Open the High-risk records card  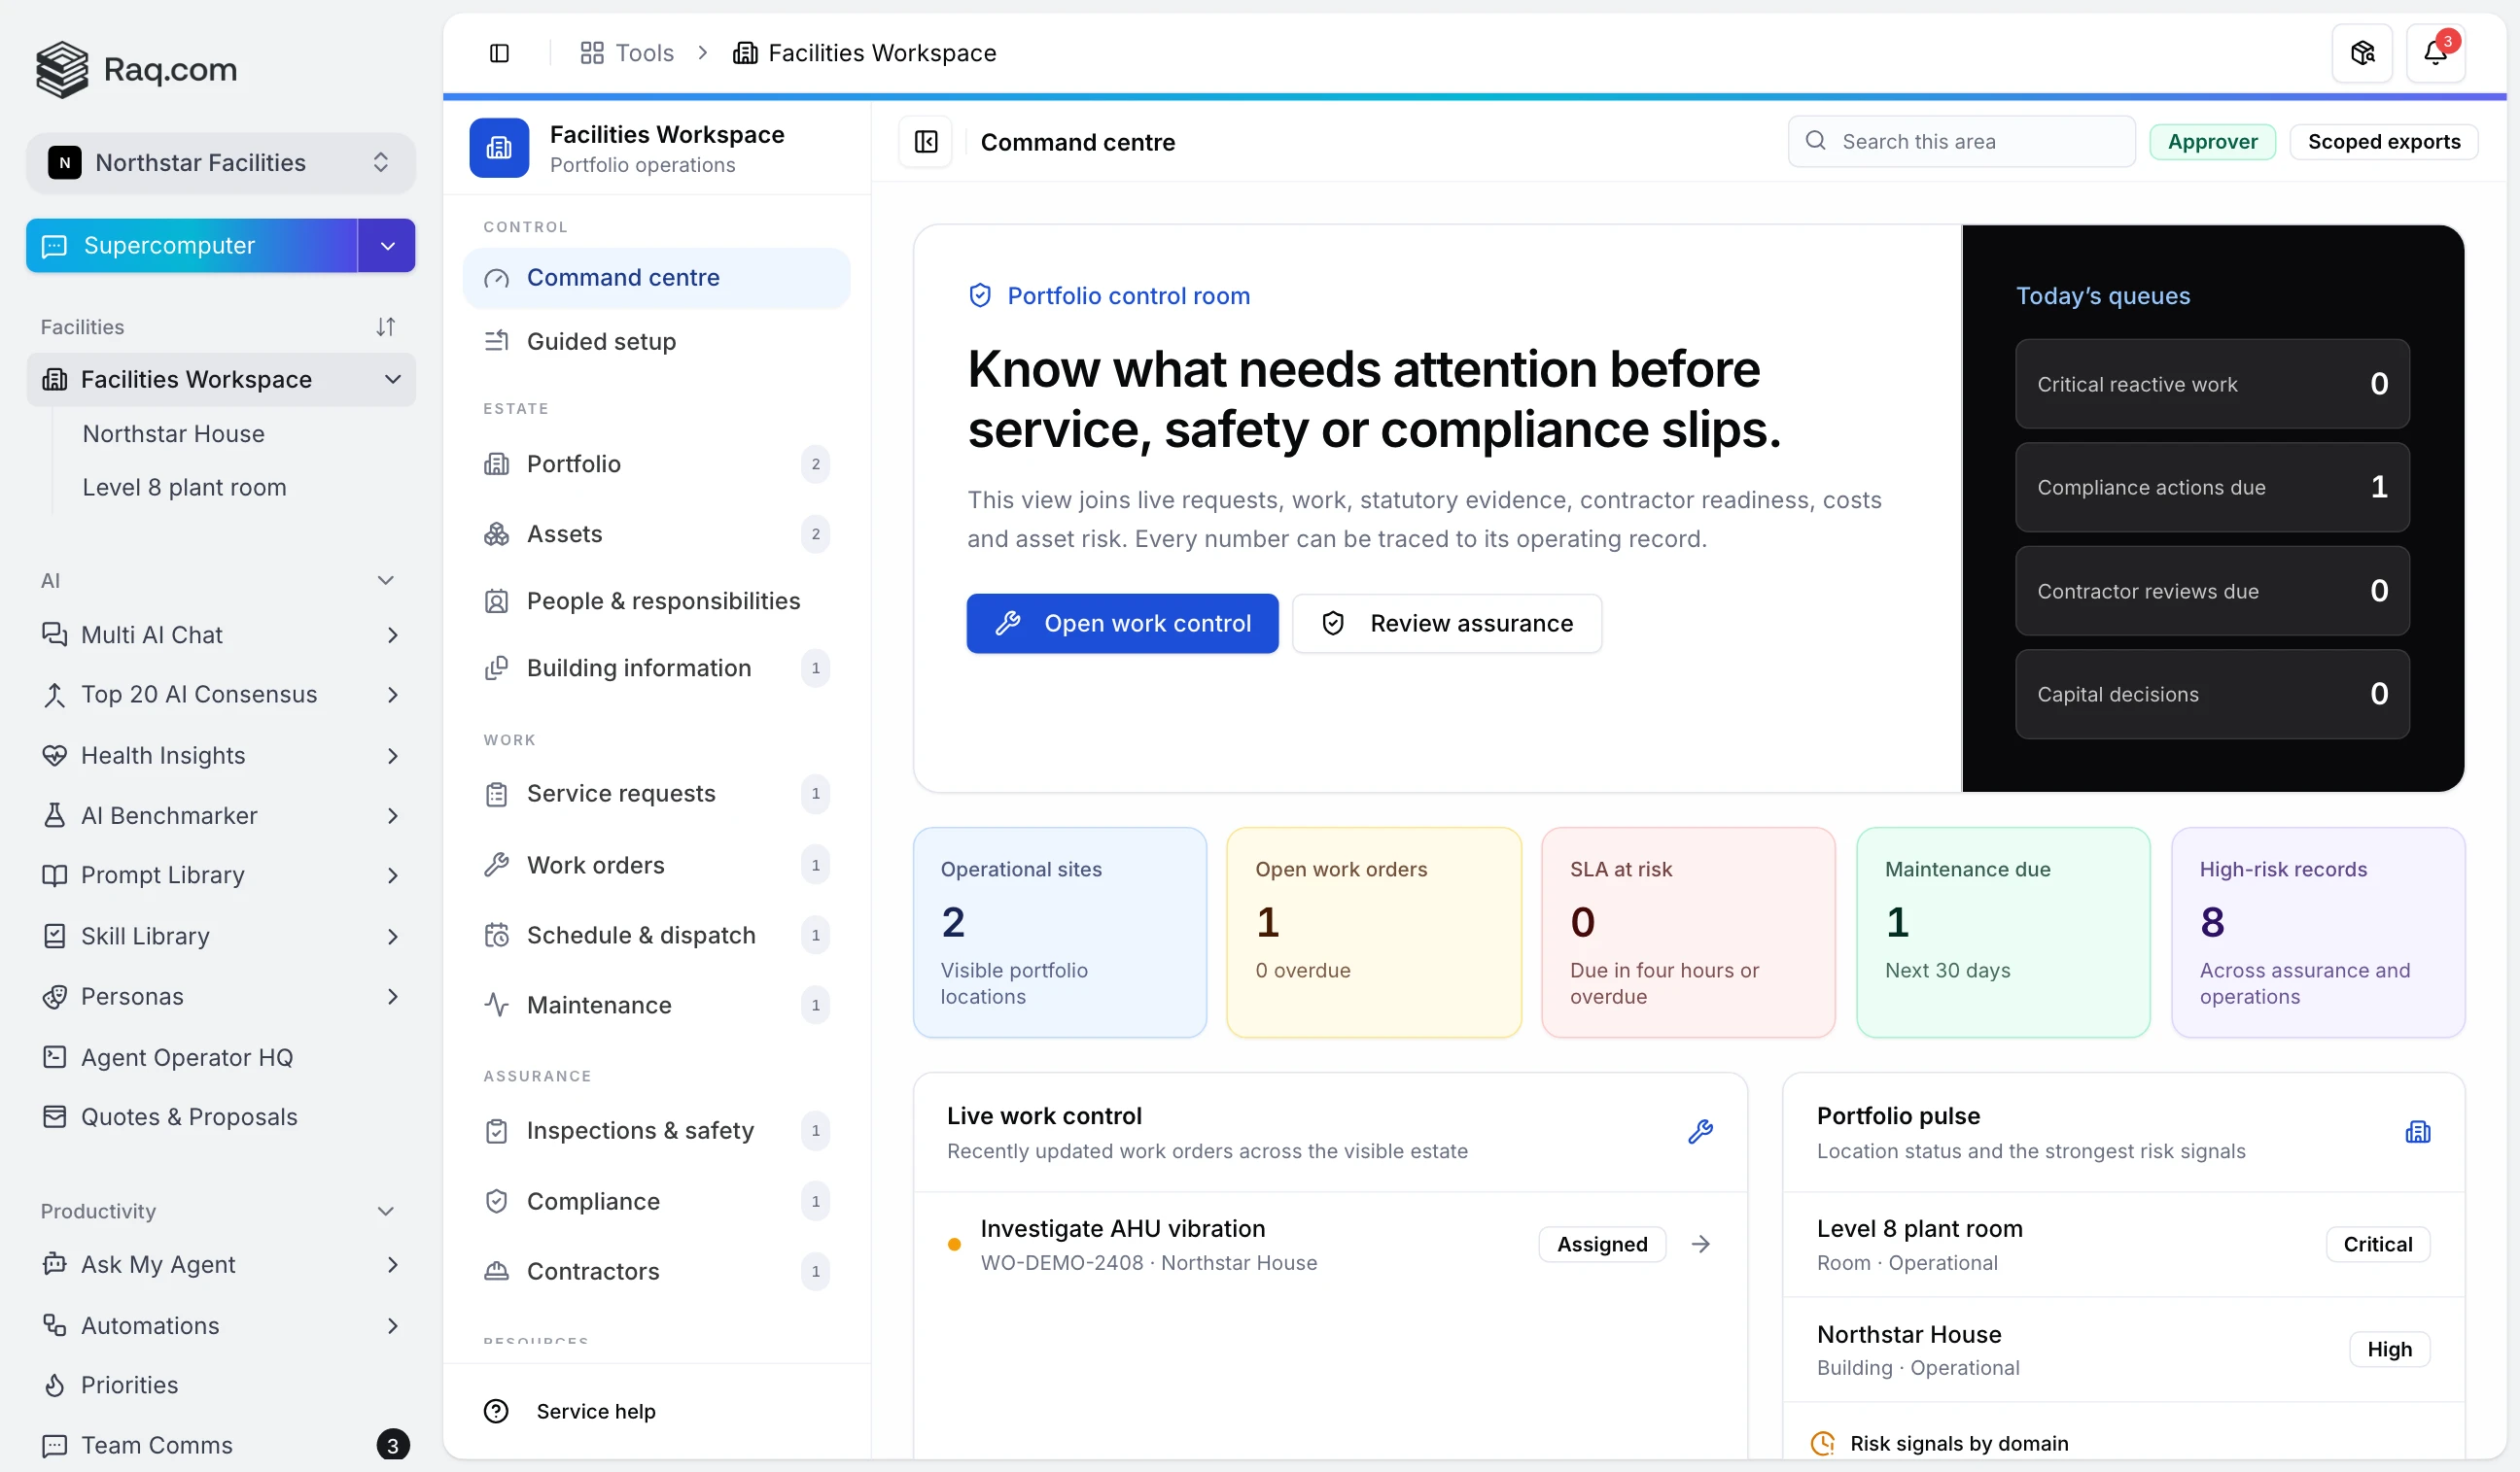(x=2317, y=933)
